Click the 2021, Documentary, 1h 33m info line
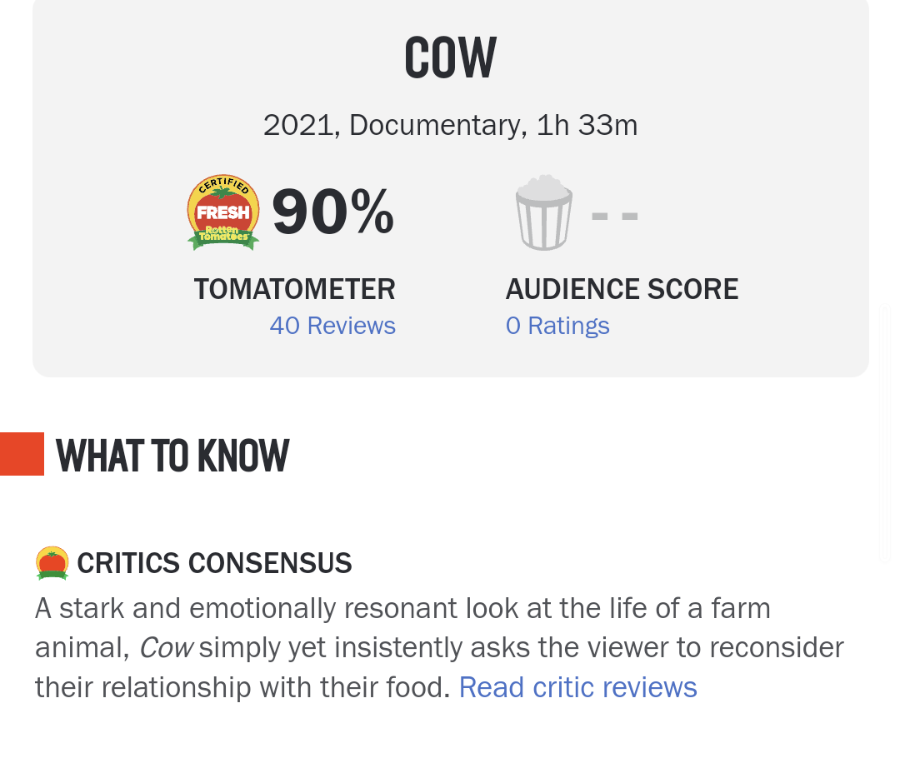The width and height of the screenshot is (900, 778). click(451, 125)
